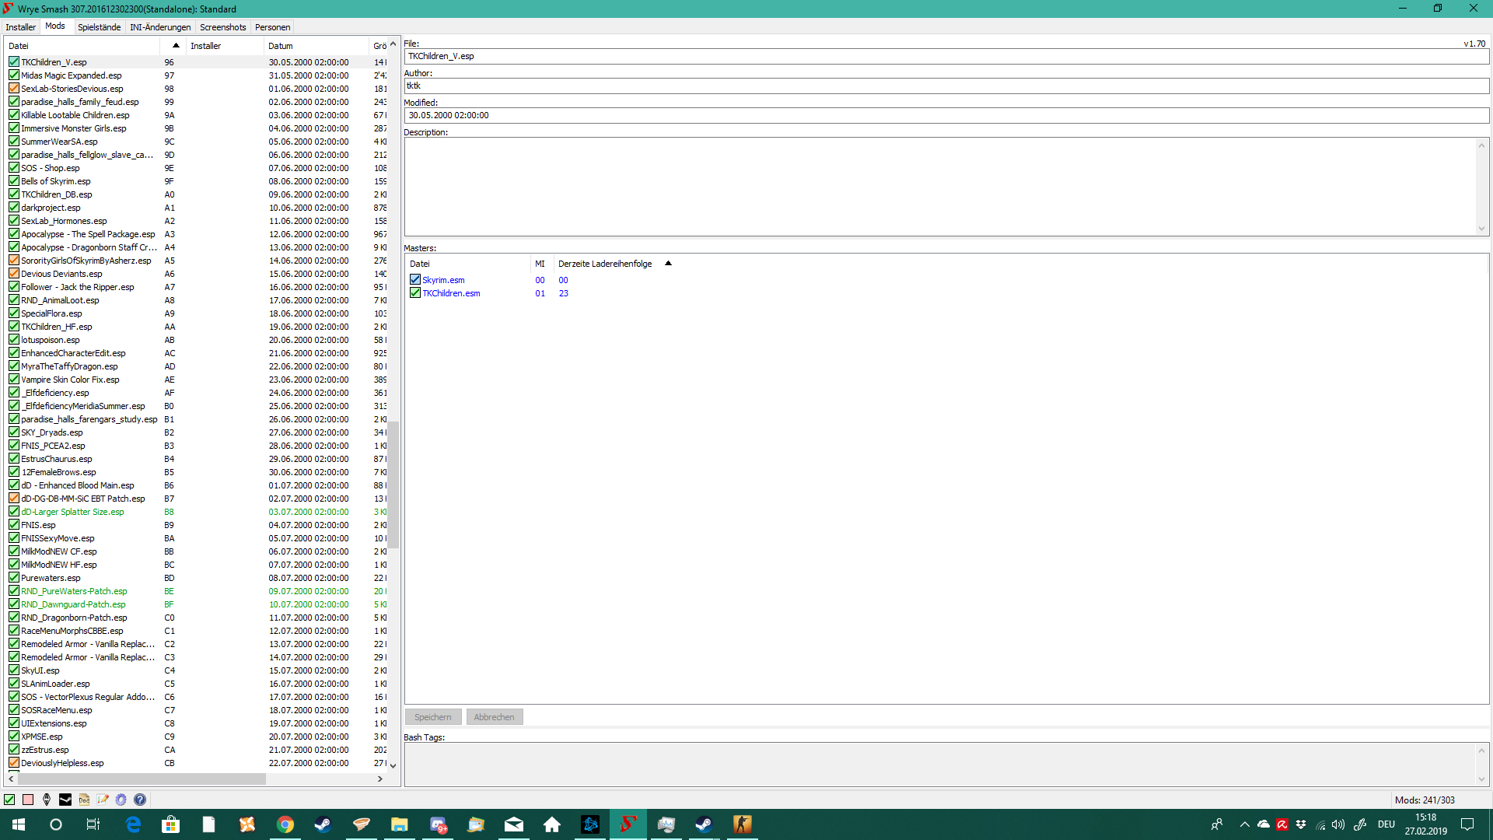Sort mods by the Datum column header
Screen dimensions: 1493x840
tap(316, 46)
